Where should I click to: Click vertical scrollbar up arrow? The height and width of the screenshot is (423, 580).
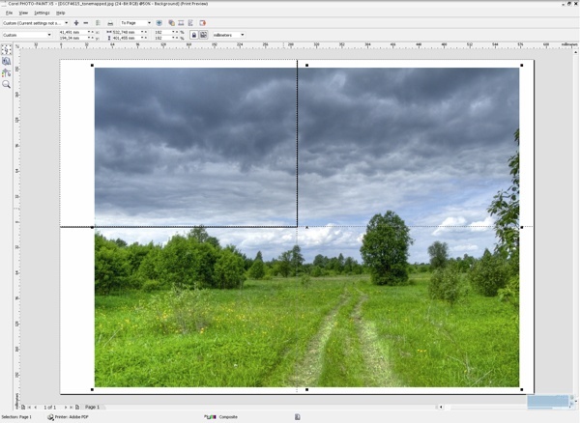(x=576, y=52)
